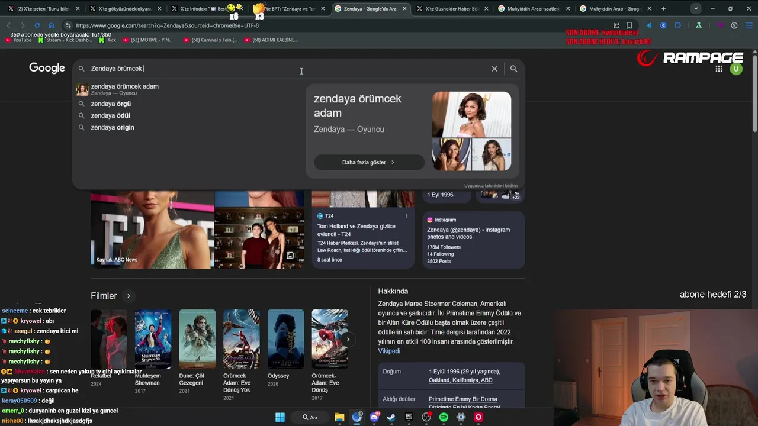Expand the Filmler section arrow
The height and width of the screenshot is (426, 758).
pos(128,296)
